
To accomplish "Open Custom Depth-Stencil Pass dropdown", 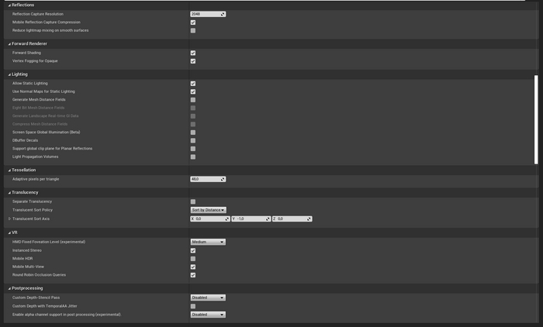I will coord(208,298).
